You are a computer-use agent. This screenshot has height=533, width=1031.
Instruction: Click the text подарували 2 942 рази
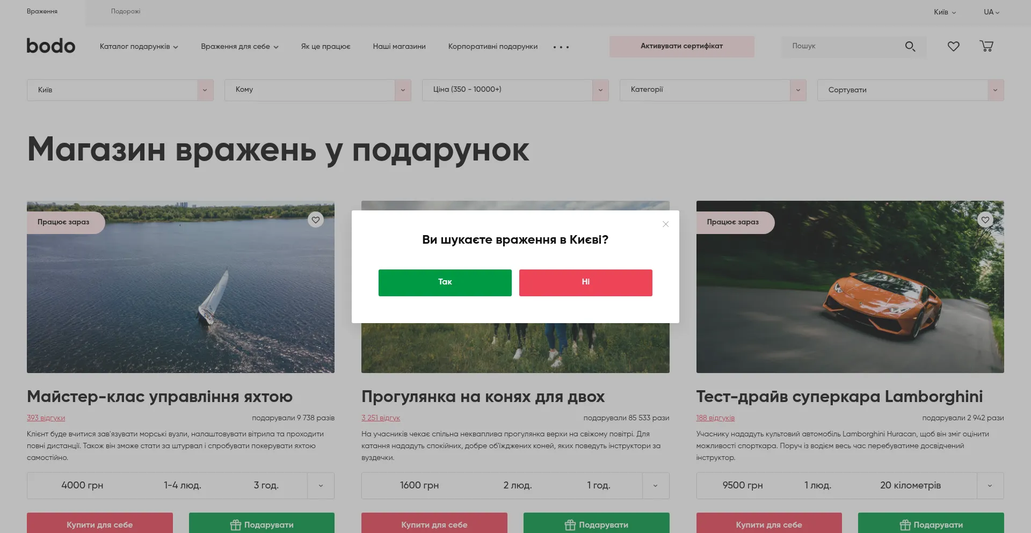point(963,418)
